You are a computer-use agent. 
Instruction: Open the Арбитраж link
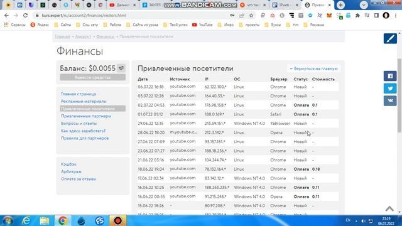[x=71, y=171]
